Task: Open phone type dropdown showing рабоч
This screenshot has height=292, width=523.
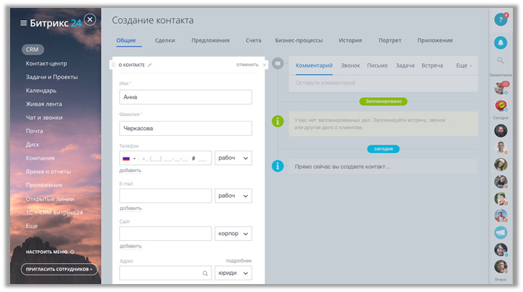Action: [x=233, y=158]
